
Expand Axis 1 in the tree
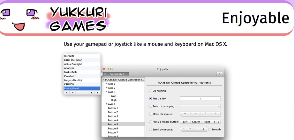[x=107, y=84]
